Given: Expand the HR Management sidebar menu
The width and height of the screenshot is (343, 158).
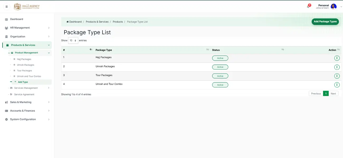Looking at the screenshot, I should (27, 28).
